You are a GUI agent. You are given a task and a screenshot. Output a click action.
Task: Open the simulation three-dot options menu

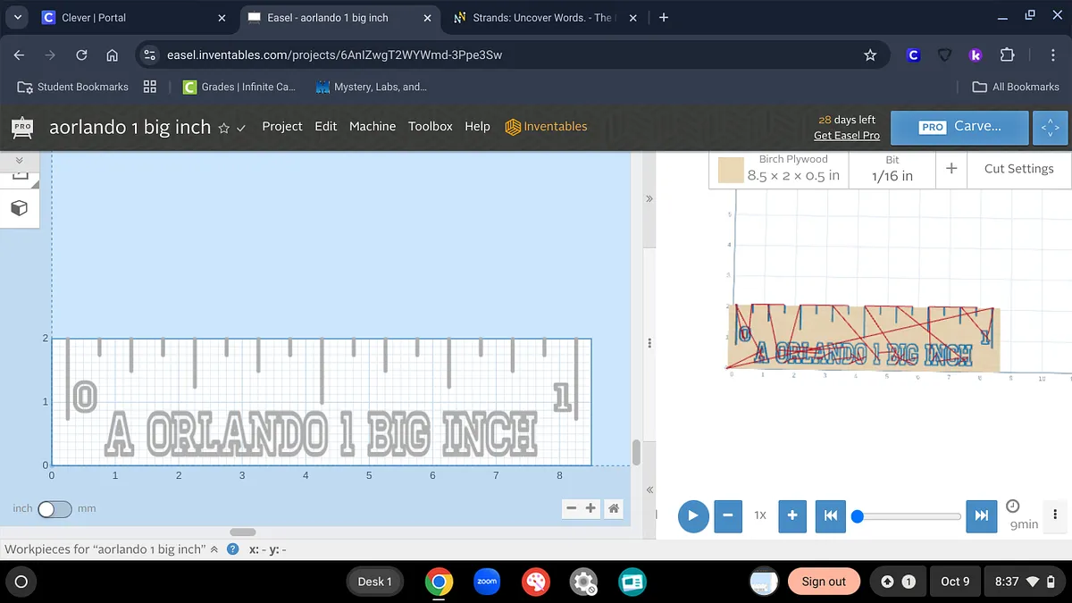1055,515
